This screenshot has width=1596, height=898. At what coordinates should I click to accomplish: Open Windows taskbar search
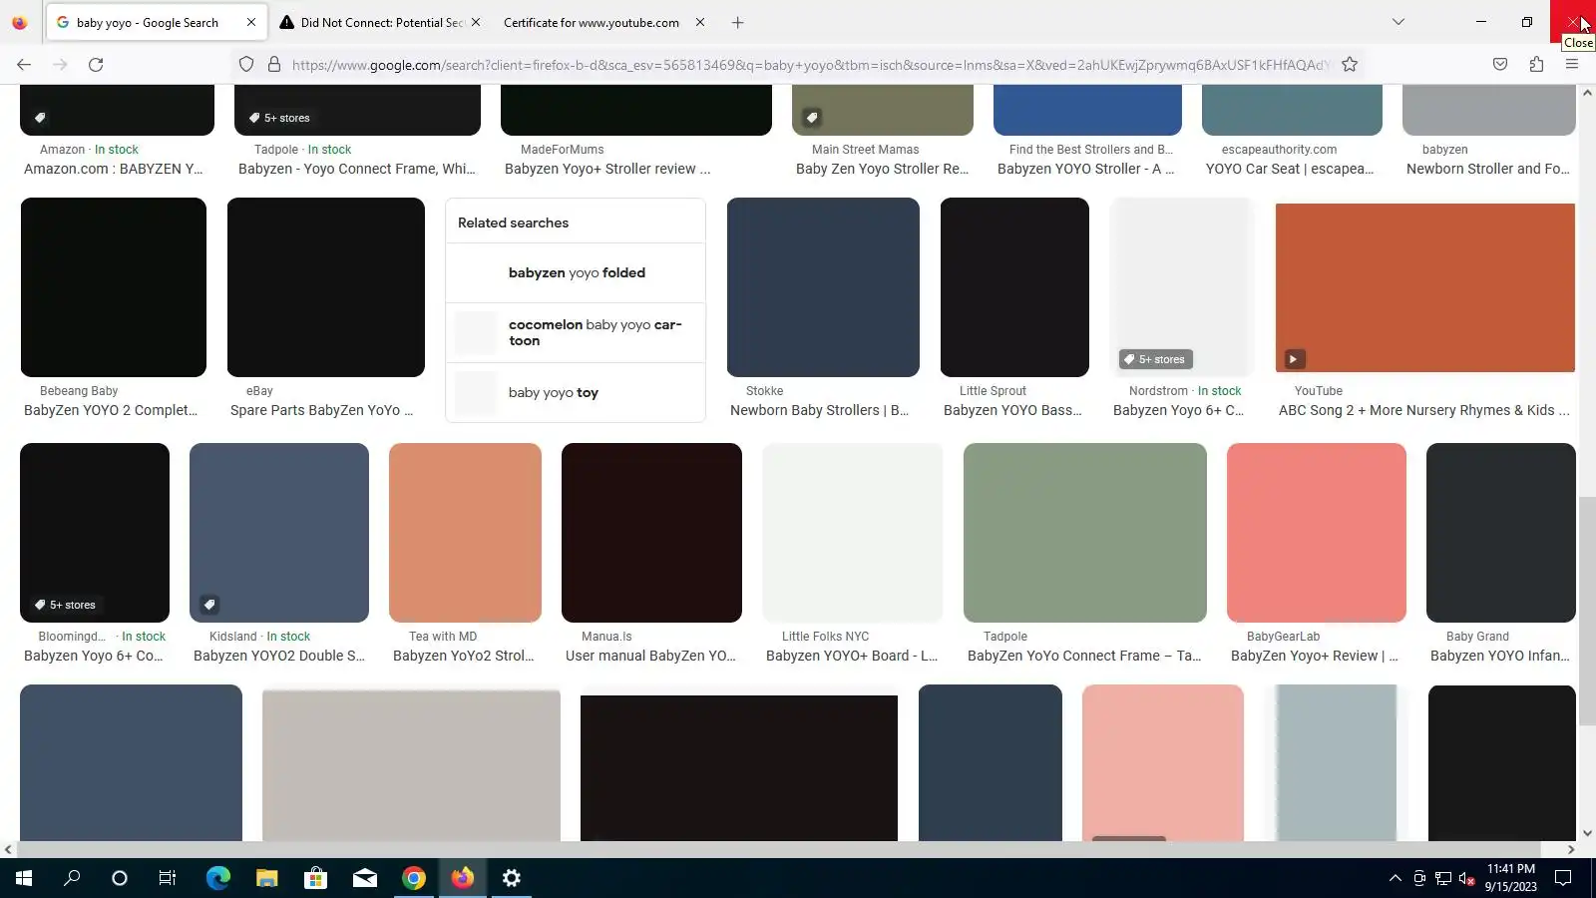point(72,878)
